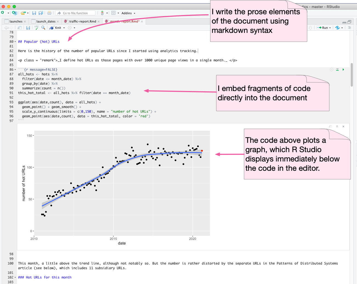Run all chunks above this chunk

[338, 70]
